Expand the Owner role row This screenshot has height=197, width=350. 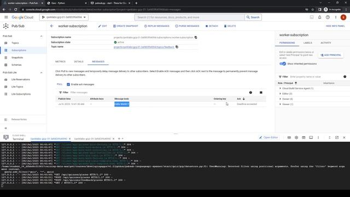(x=280, y=99)
